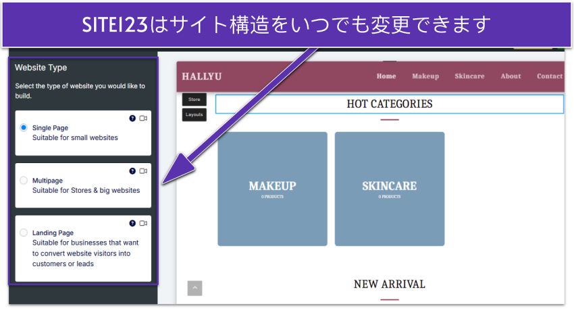Go to Home in site navigation
The image size is (574, 310).
[x=386, y=76]
